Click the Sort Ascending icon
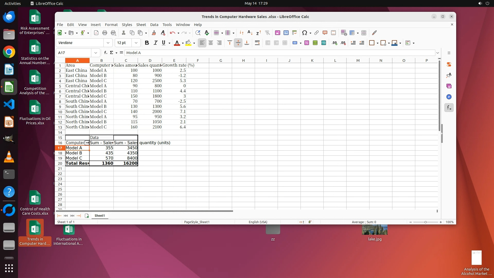The width and height of the screenshot is (494, 278). pyautogui.click(x=250, y=33)
